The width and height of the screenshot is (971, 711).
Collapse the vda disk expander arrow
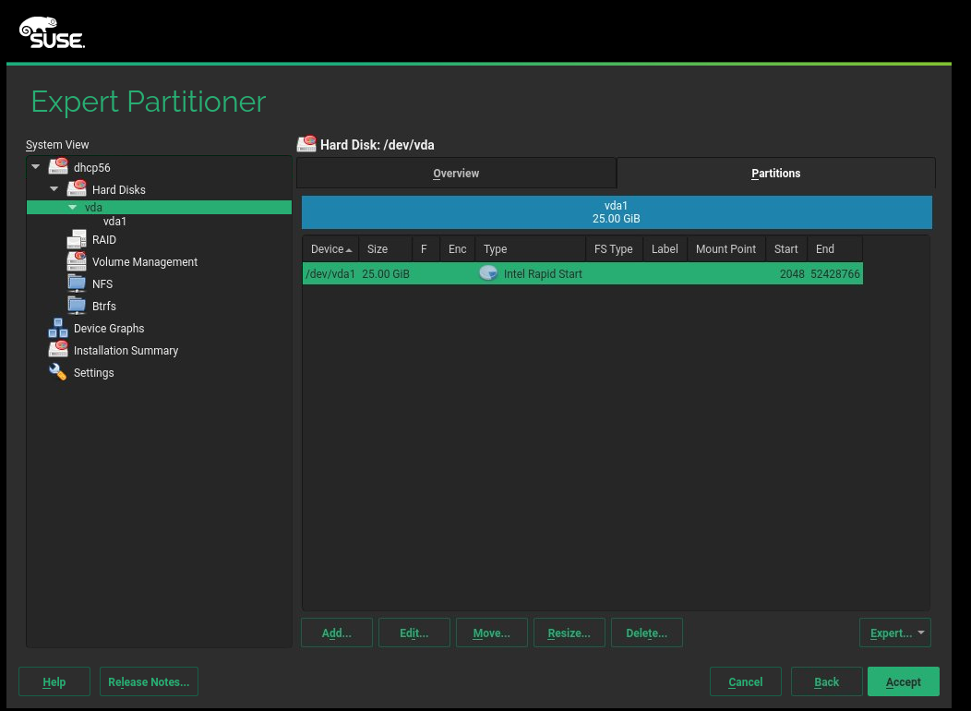pos(73,208)
